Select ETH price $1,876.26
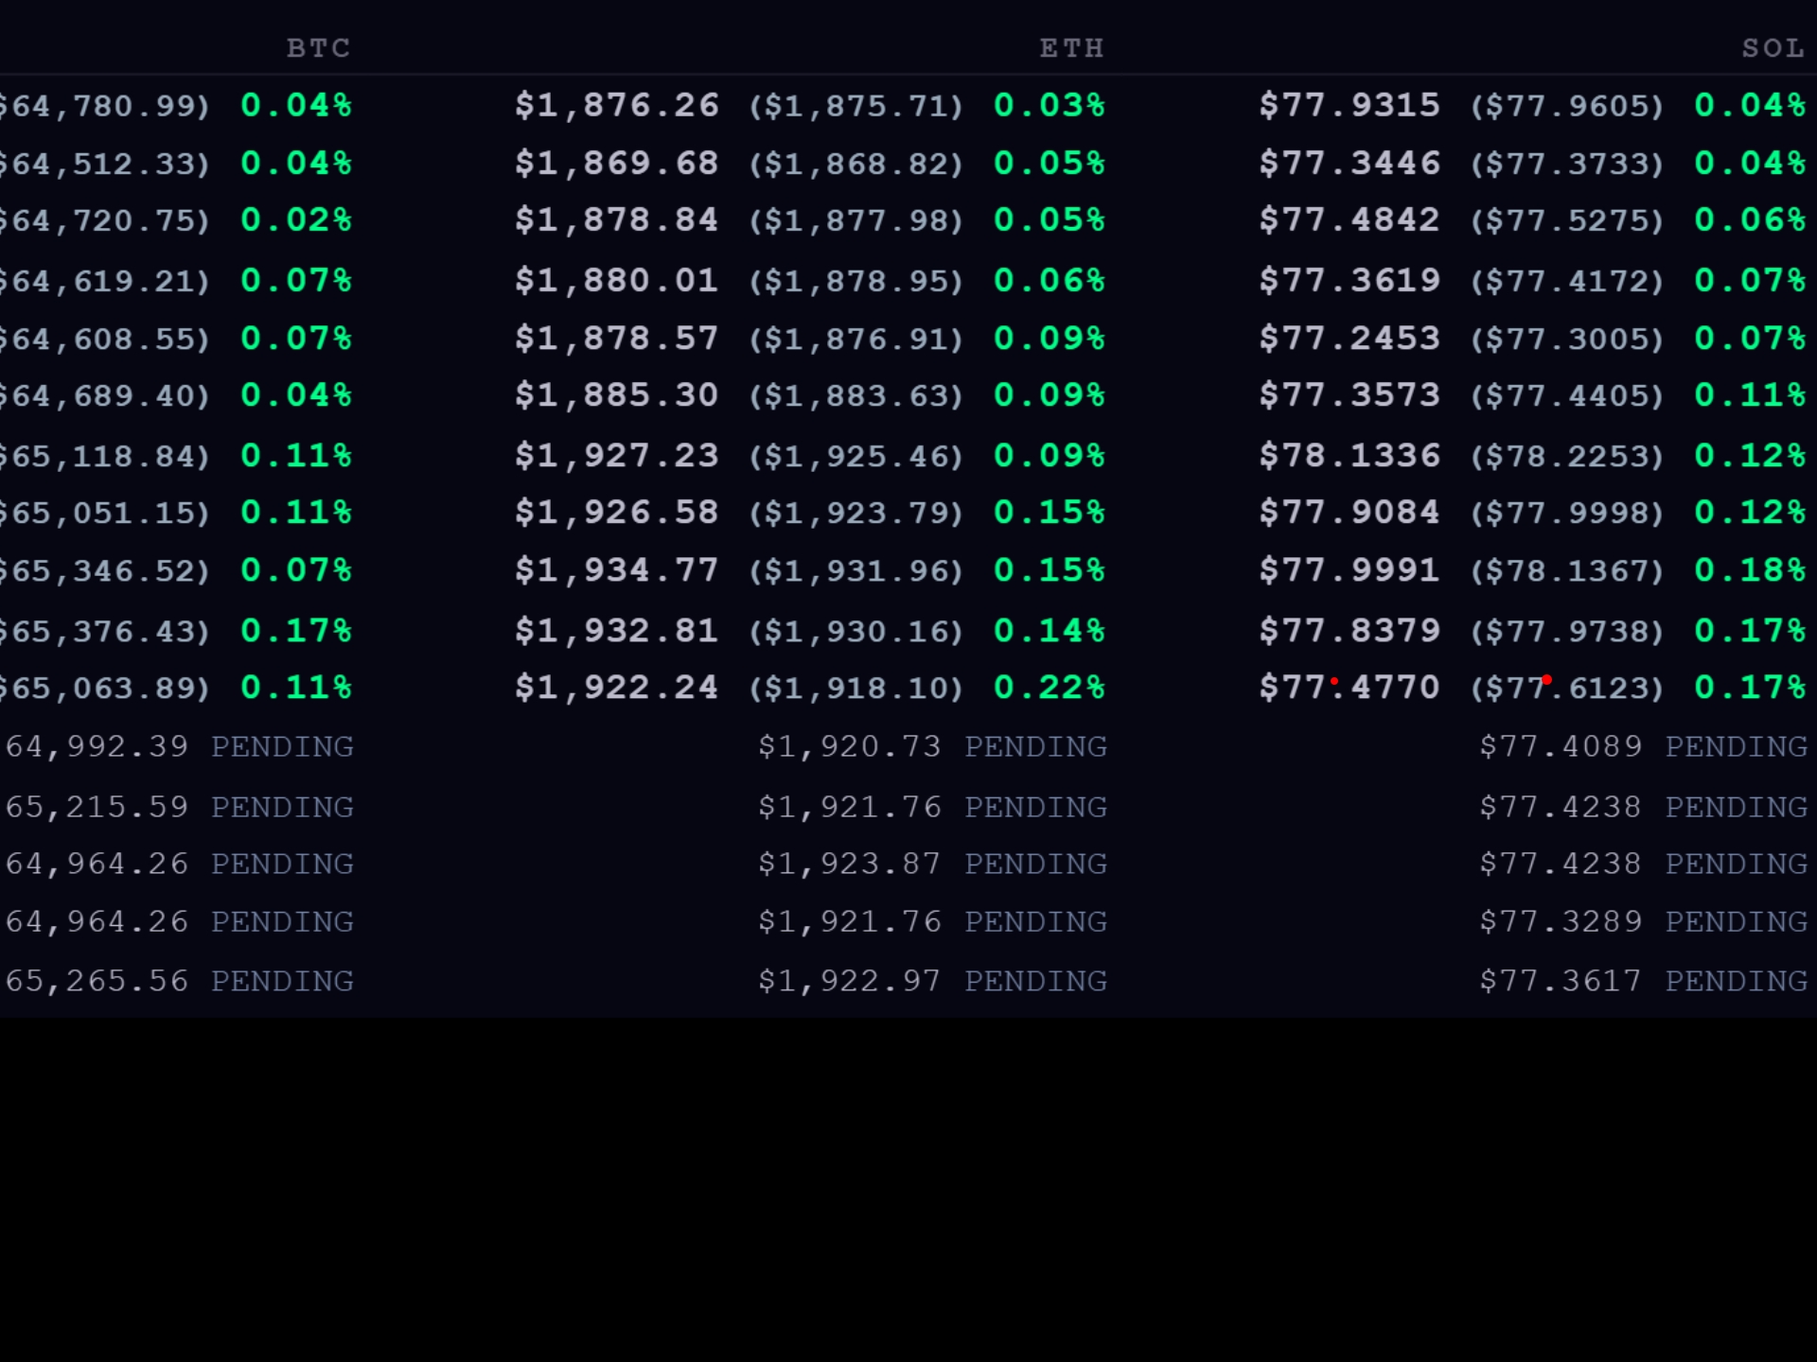Image resolution: width=1817 pixels, height=1362 pixels. coord(617,105)
